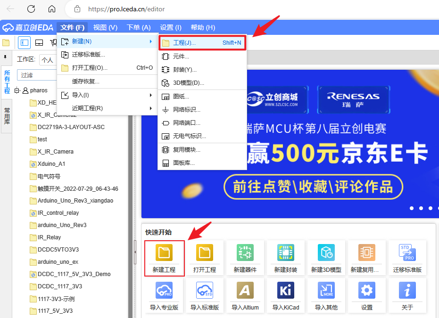Click the 导入KiCad icon
This screenshot has height=318, width=439.
click(x=286, y=290)
